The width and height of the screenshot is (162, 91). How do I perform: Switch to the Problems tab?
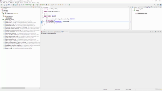tap(44, 32)
